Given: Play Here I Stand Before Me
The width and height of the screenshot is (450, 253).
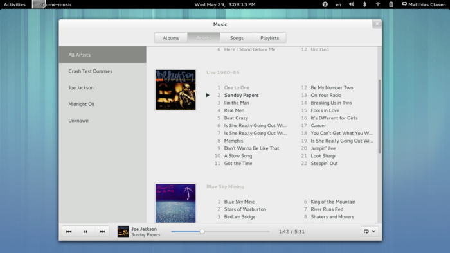Looking at the screenshot, I should tap(249, 49).
